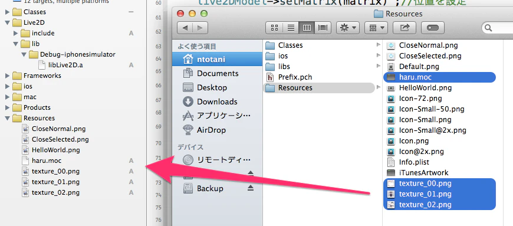Click the Finder edit tags button
513x226 pixels.
click(433, 28)
